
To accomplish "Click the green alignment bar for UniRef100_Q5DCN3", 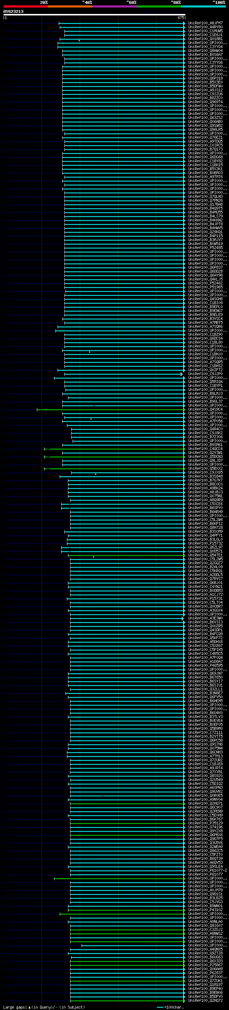I will tap(114, 457).
